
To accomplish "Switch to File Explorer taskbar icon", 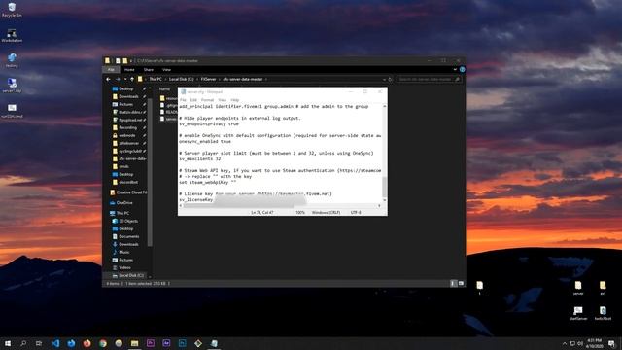I will point(134,343).
